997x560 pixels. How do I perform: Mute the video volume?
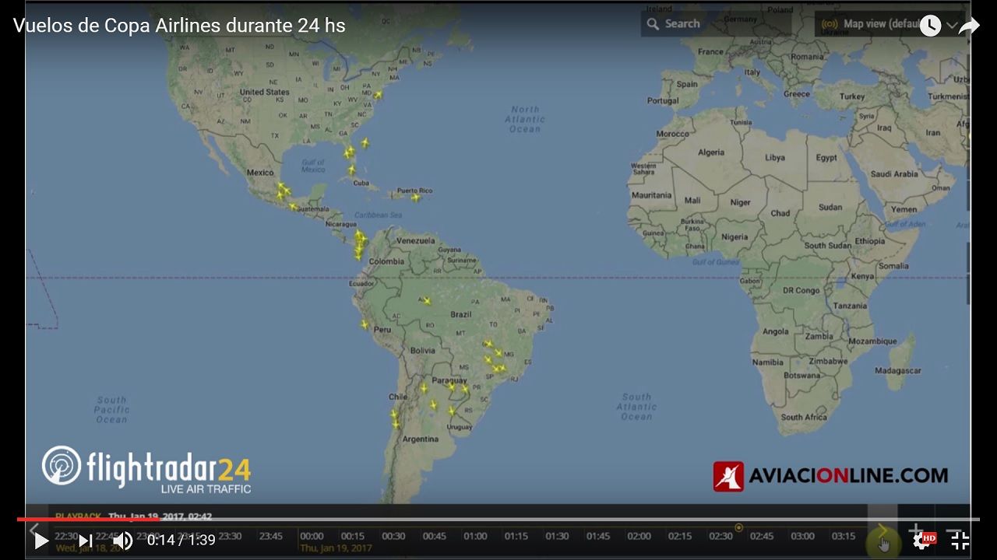122,541
